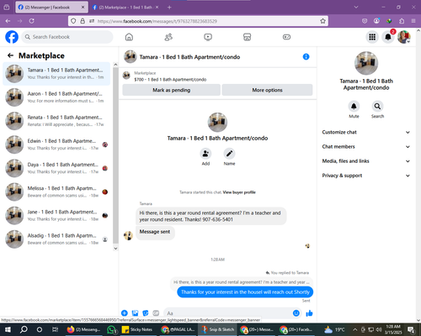Click Tamara's message about year round rental
The width and height of the screenshot is (421, 336).
click(x=210, y=216)
